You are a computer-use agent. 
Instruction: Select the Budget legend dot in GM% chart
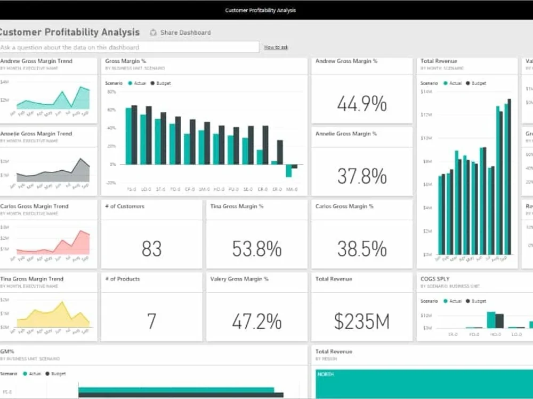click(x=47, y=373)
